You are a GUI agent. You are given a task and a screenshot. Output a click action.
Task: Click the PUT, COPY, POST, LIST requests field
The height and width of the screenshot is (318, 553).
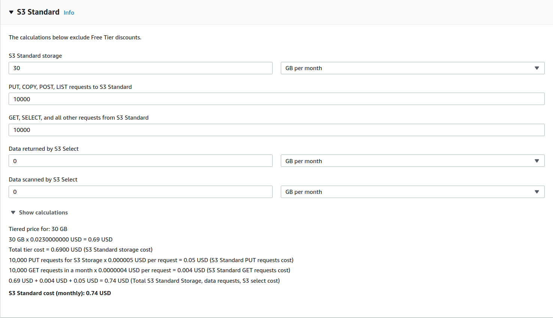tap(276, 99)
